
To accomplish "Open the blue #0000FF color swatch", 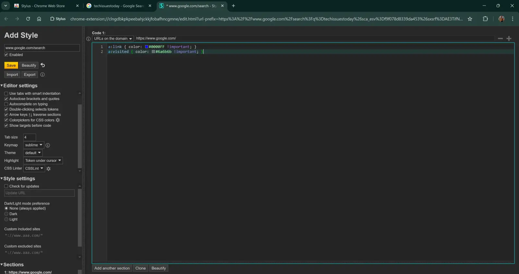I will point(147,47).
